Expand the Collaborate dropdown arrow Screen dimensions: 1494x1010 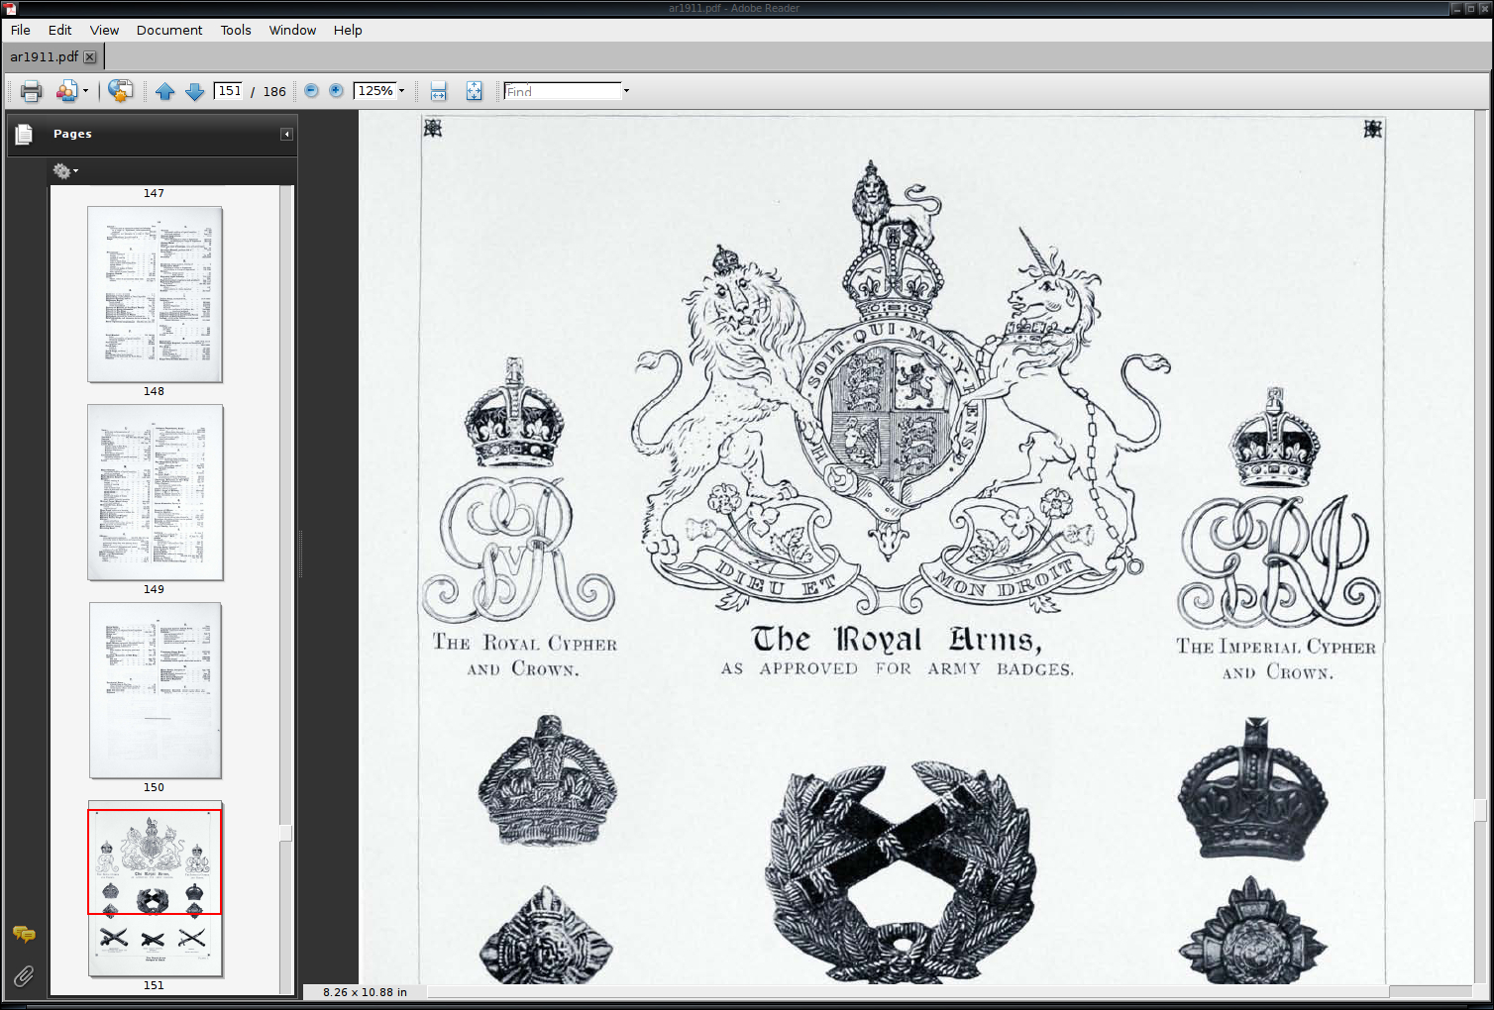coord(85,91)
